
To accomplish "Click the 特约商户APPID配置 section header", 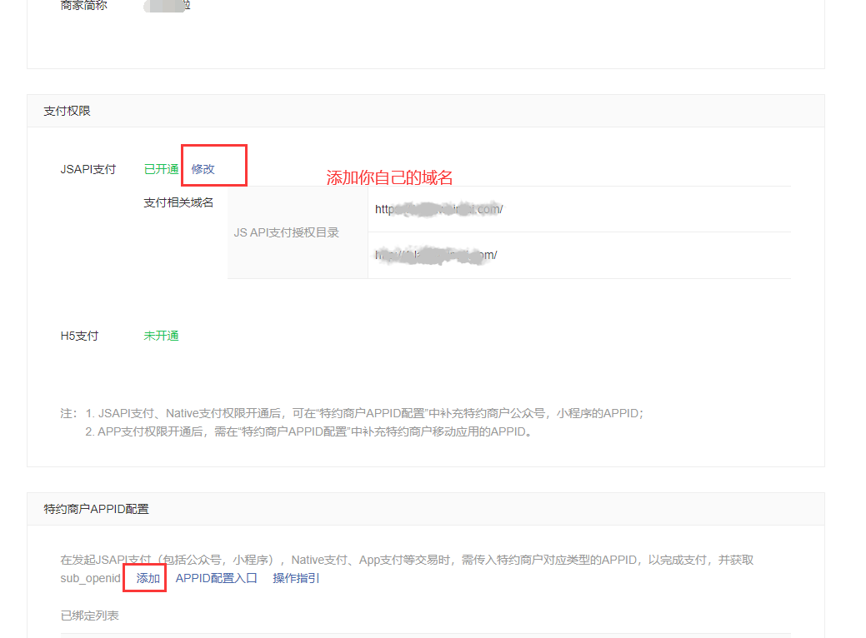I will click(x=426, y=509).
